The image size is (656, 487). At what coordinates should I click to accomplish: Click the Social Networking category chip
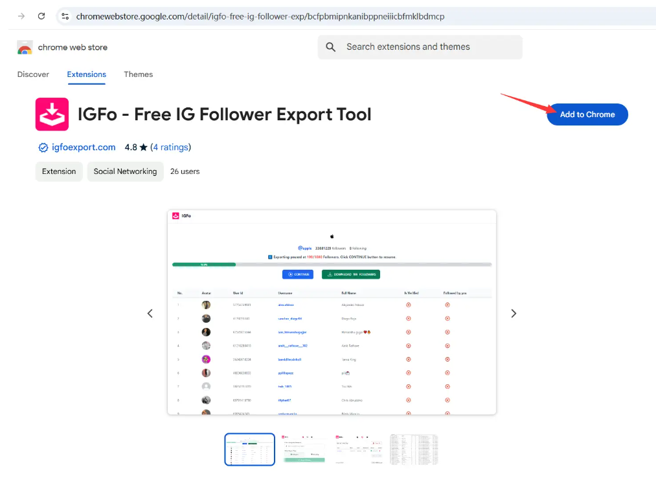point(125,171)
